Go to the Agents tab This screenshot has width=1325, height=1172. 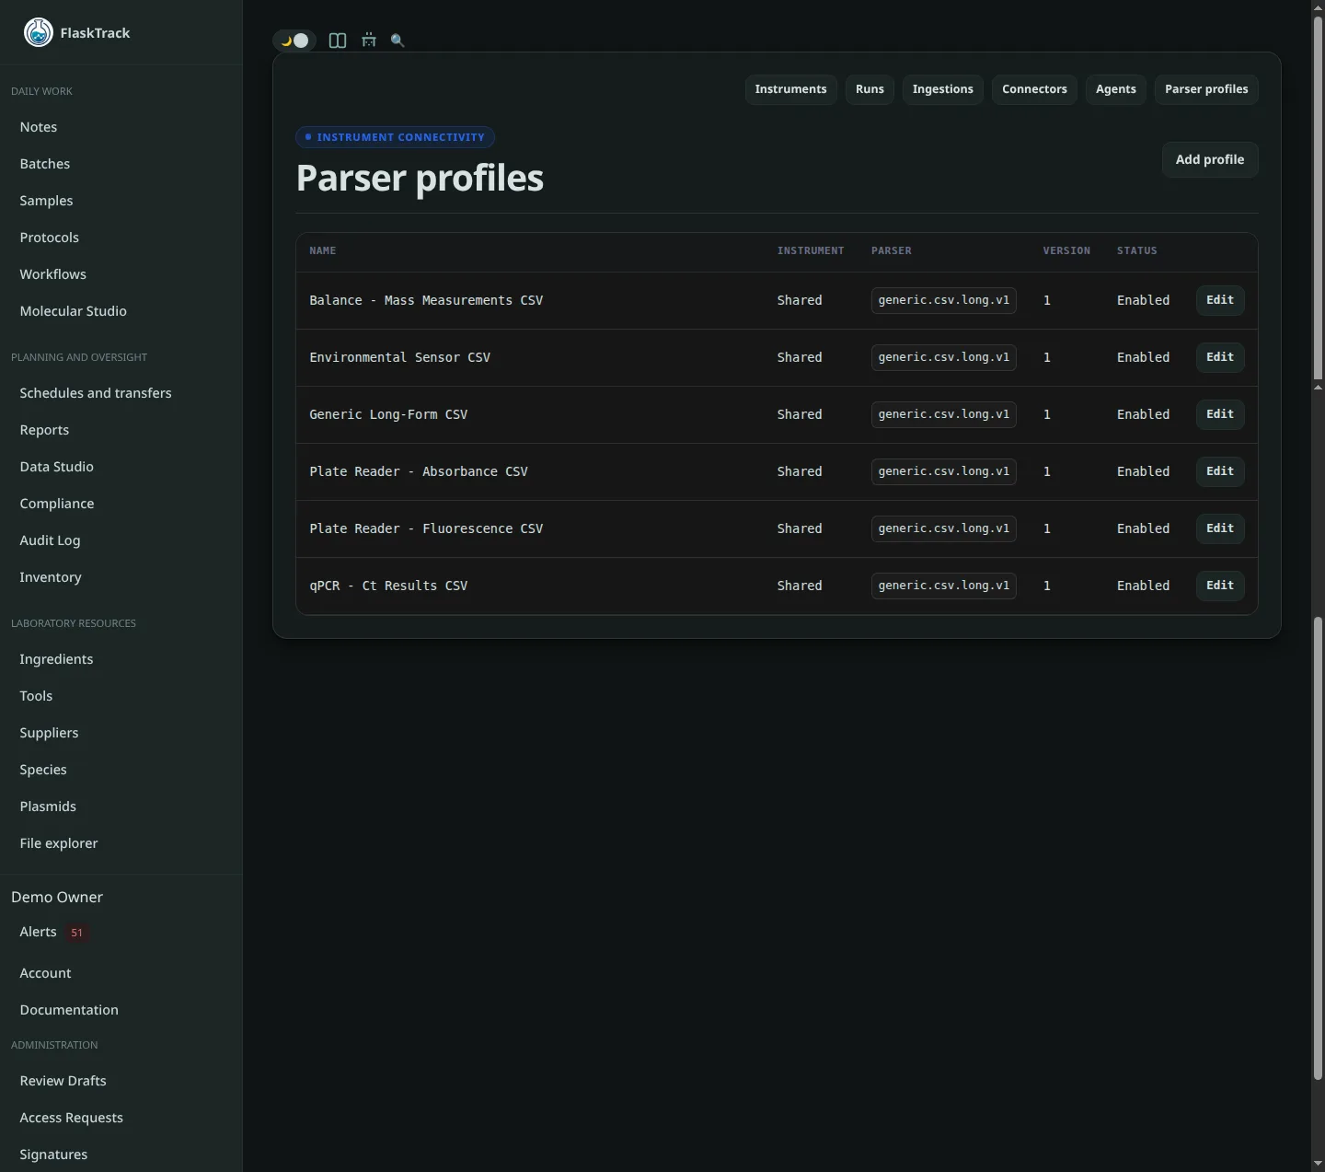(1115, 89)
